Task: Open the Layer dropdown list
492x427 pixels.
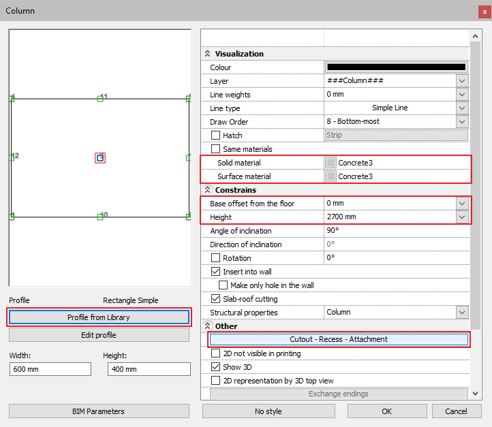Action: [462, 81]
